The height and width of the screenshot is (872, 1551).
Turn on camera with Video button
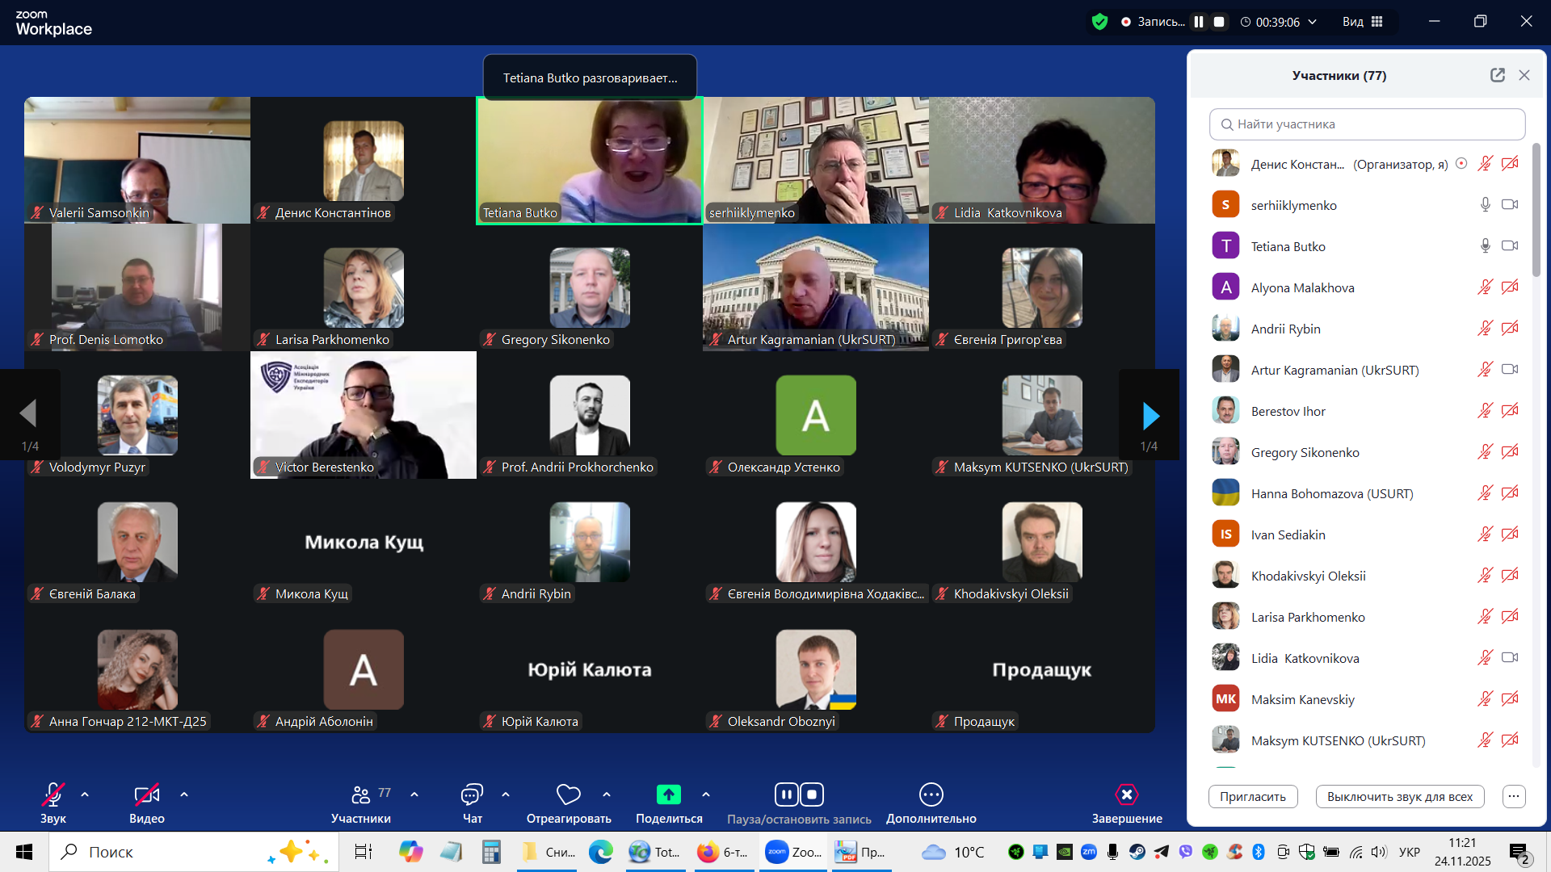tap(146, 795)
